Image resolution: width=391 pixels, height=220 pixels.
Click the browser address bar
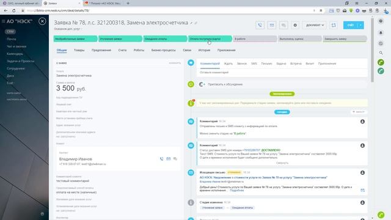pyautogui.click(x=170, y=10)
